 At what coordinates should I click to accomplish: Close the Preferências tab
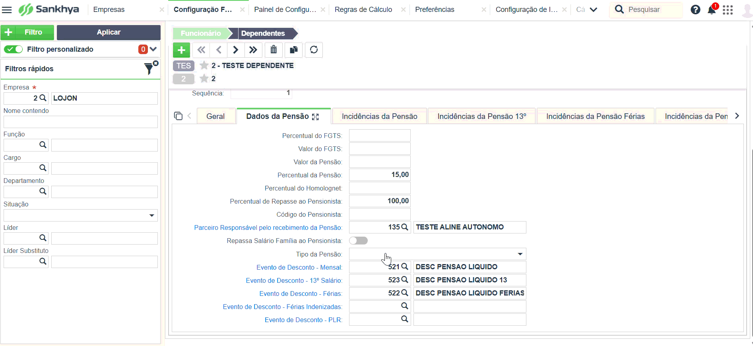point(484,10)
